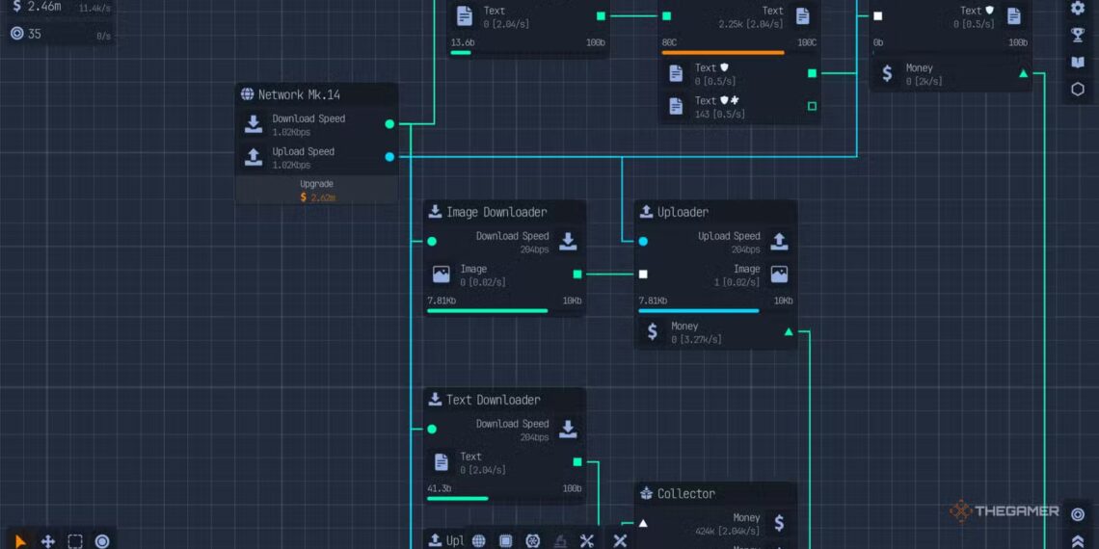Viewport: 1099px width, 549px height.
Task: Click the Image Downloader's green image output port
Action: click(577, 274)
